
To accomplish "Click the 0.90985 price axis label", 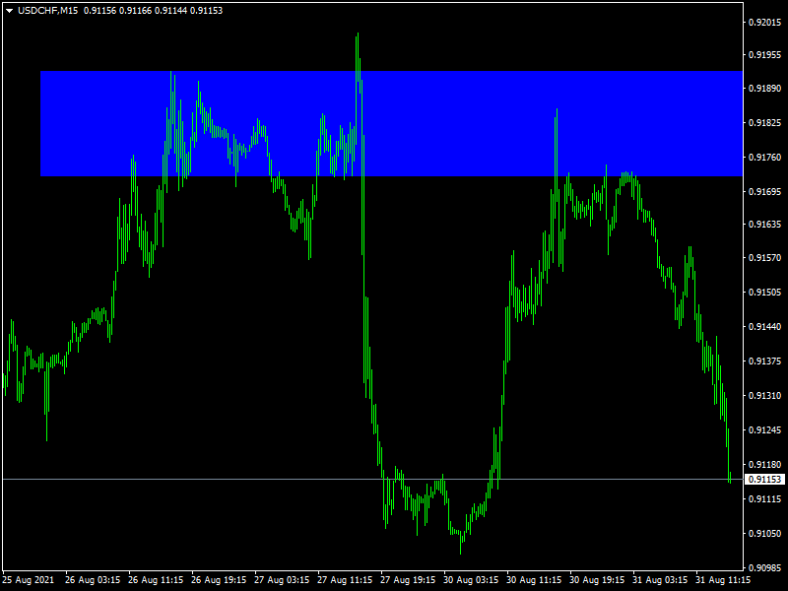I will [765, 567].
